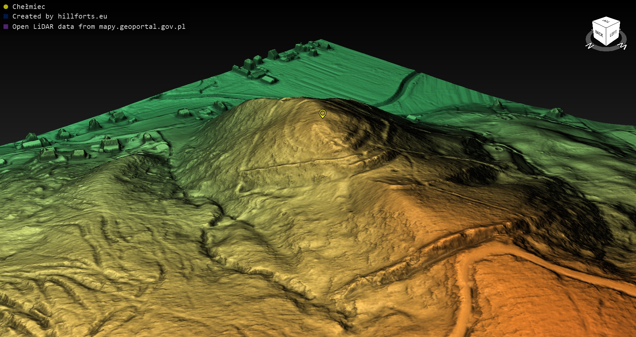Select the BACK face of the view cube
This screenshot has width=636, height=337.
pyautogui.click(x=599, y=34)
